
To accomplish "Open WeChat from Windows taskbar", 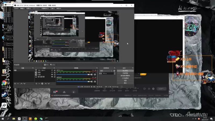I will (41, 119).
